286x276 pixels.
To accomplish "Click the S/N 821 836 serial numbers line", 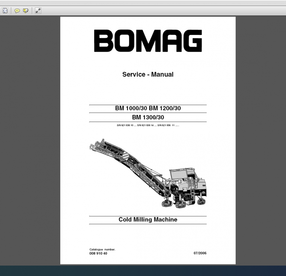I will 148,125.
